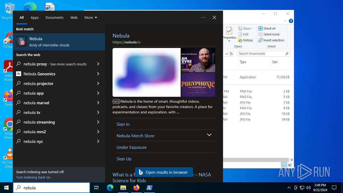The width and height of the screenshot is (343, 193).
Task: Select the All search tab
Action: coord(22,17)
